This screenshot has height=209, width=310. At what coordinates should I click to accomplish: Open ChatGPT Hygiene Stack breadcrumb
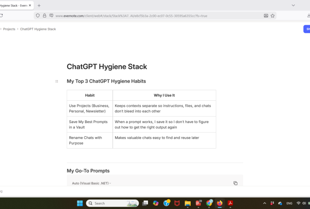click(x=38, y=29)
